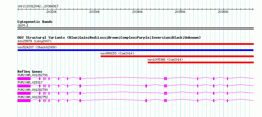The width and height of the screenshot is (262, 117).
Task: Click the gray 2p24.1 cytogenetic band bar
Action: [135, 28]
